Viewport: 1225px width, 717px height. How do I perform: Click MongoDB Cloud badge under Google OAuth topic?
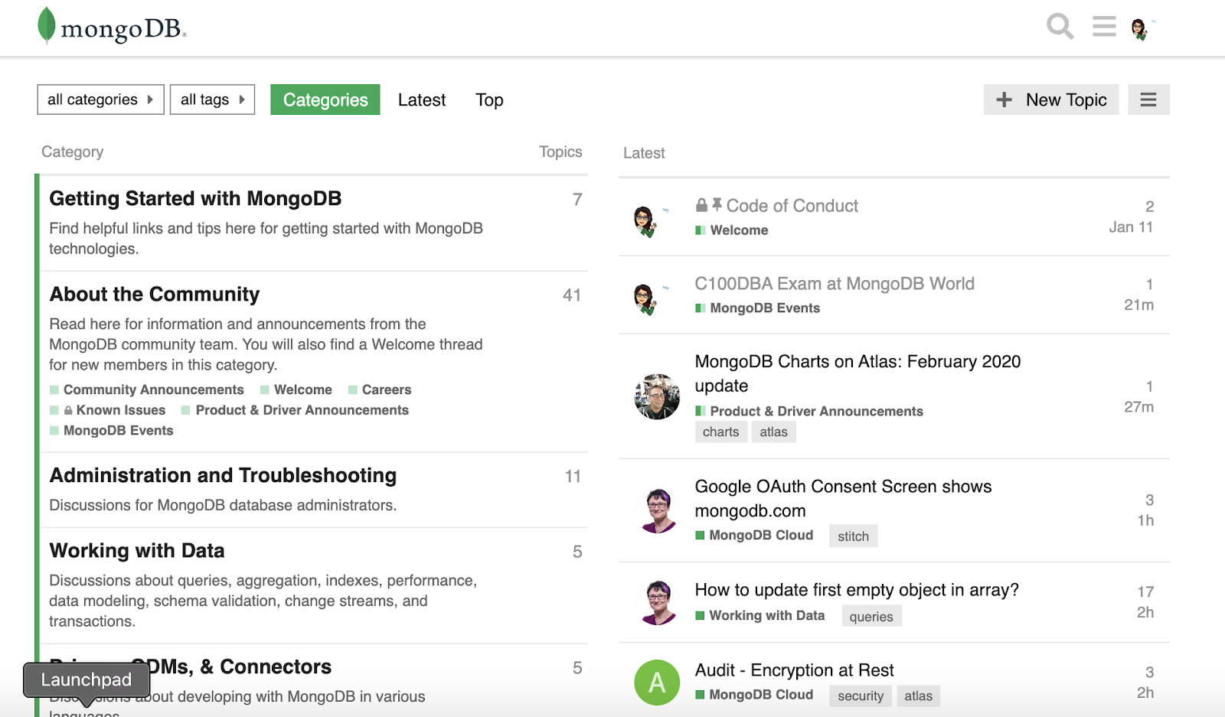[x=754, y=535]
